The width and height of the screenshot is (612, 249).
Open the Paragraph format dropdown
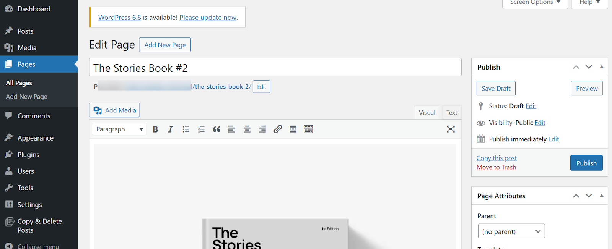coord(119,129)
